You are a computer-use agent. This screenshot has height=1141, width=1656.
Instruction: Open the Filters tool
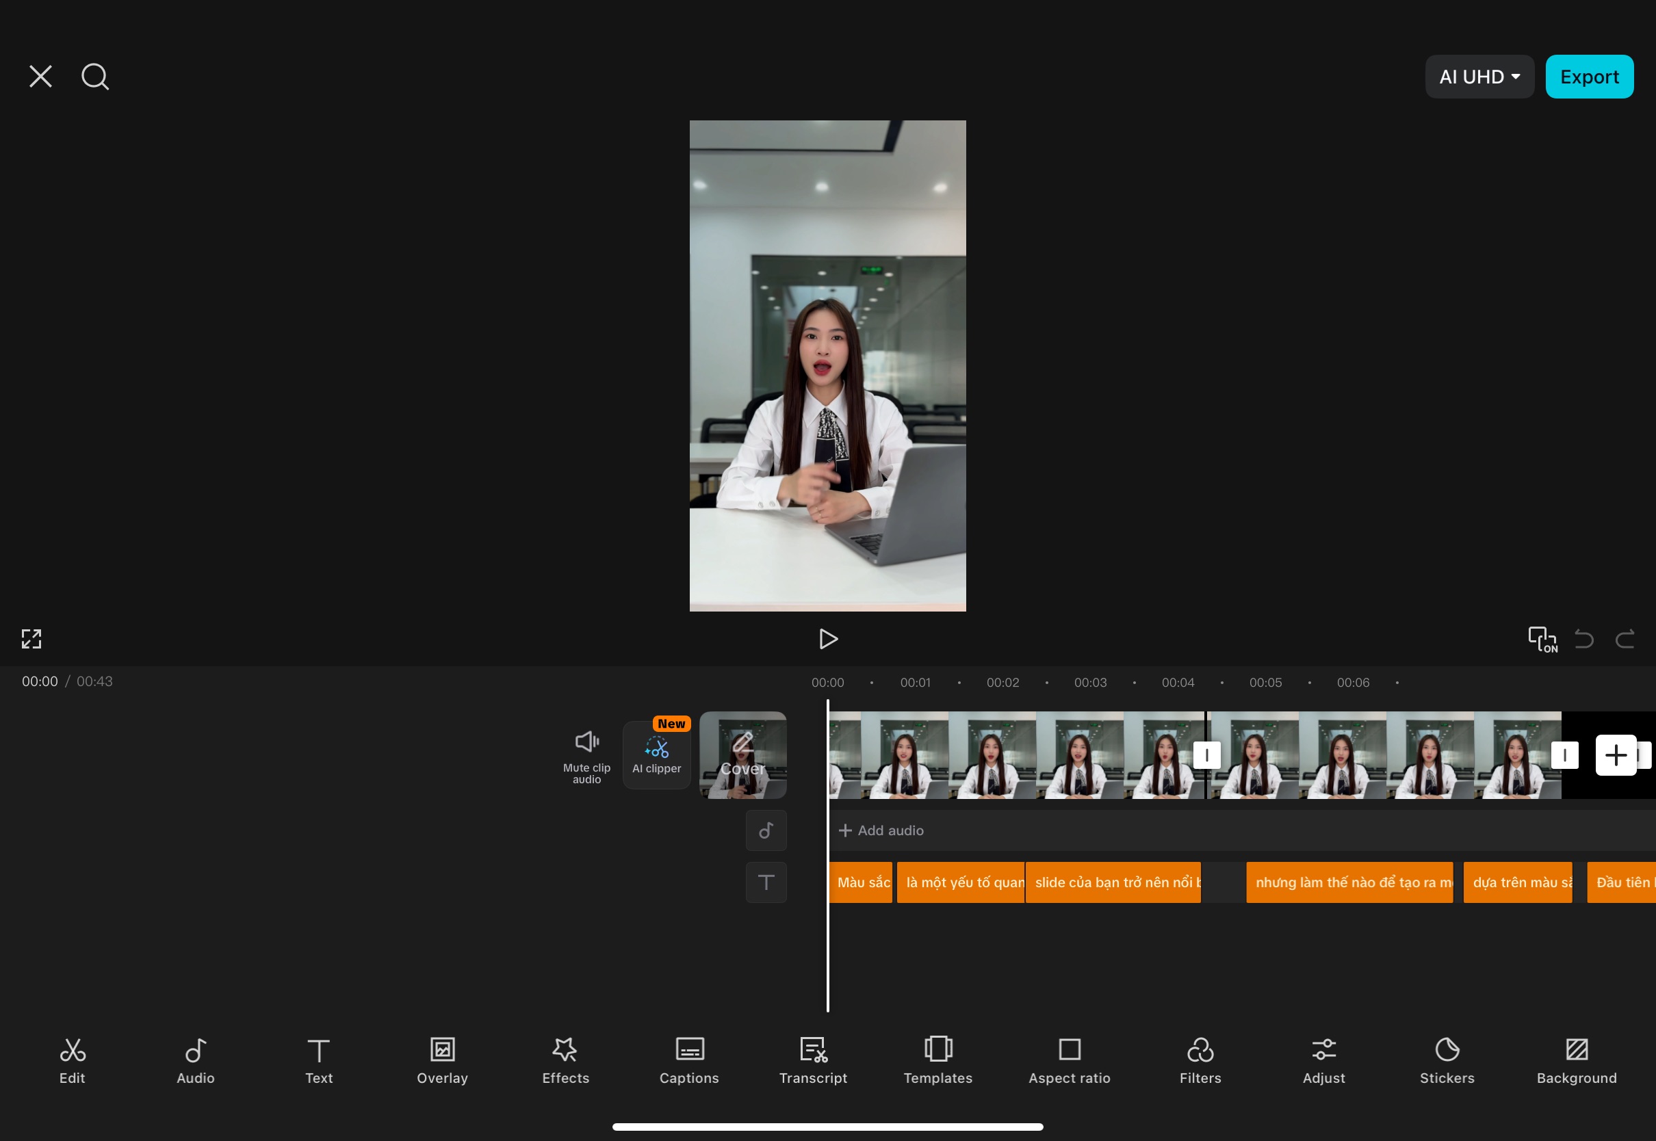click(x=1200, y=1061)
